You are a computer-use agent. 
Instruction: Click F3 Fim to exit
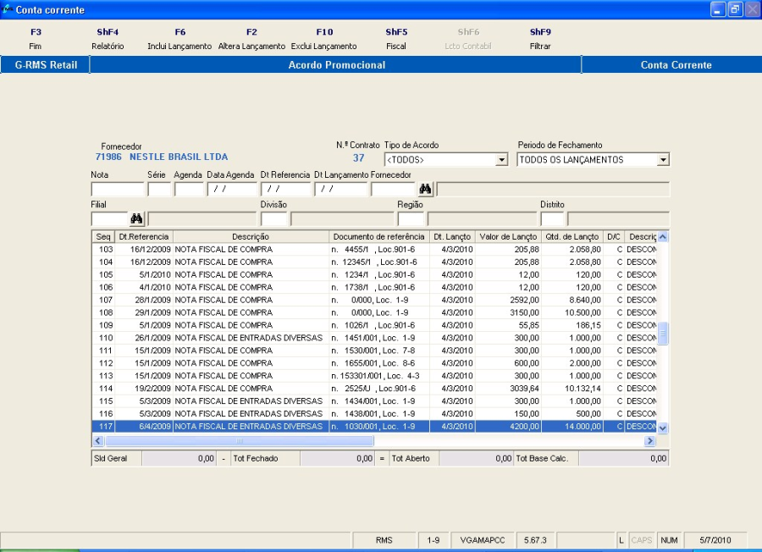[x=35, y=39]
